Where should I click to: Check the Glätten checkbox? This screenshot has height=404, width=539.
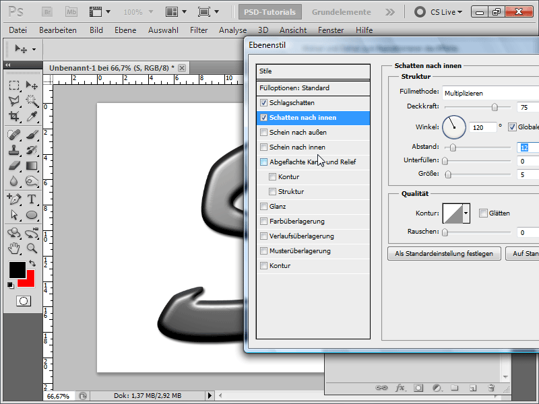483,213
